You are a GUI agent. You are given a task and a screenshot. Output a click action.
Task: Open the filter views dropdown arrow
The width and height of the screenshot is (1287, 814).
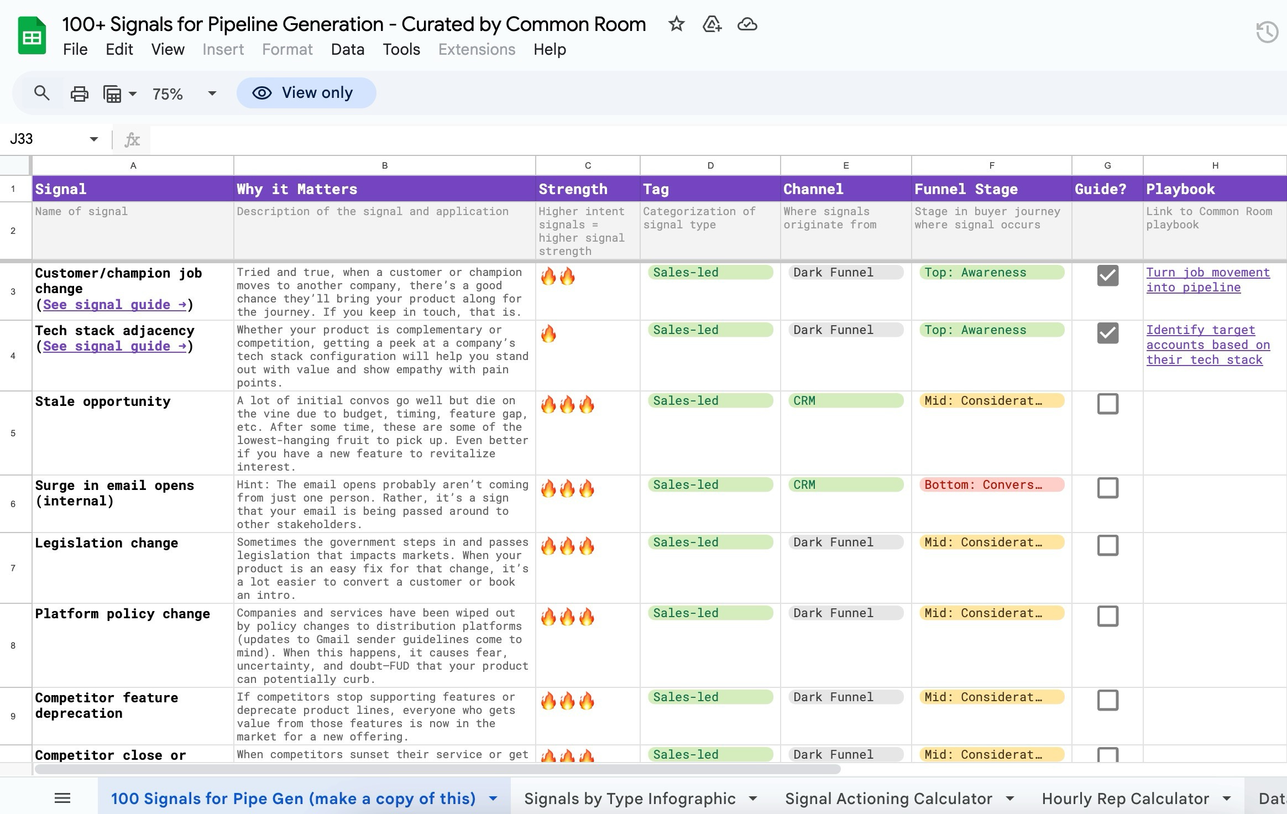coord(133,93)
